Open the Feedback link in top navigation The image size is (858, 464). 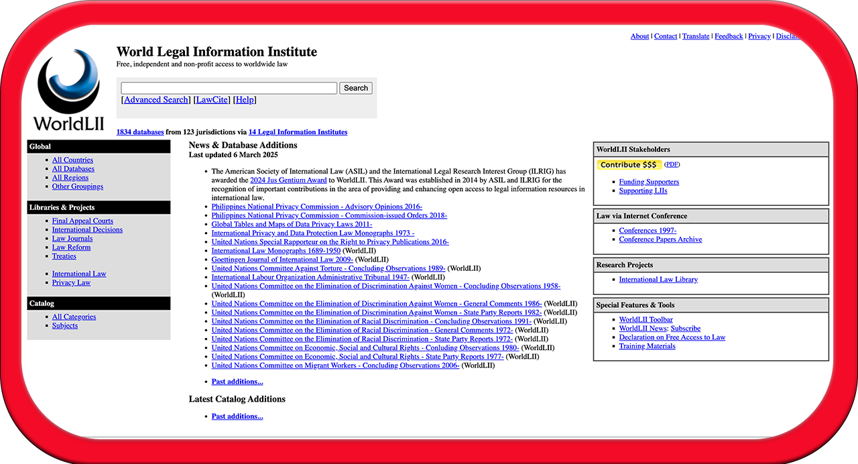(729, 36)
